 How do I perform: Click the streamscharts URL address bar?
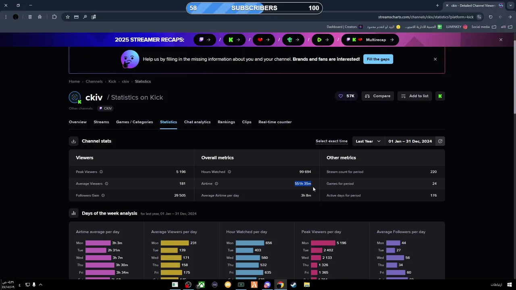tap(426, 17)
